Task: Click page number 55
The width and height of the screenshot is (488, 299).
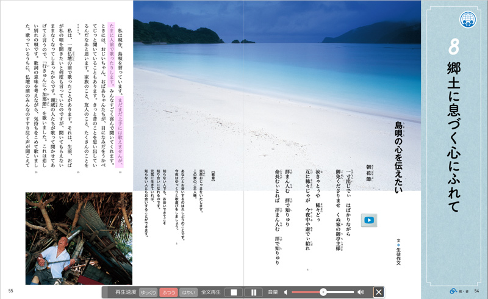Action: pos(10,291)
